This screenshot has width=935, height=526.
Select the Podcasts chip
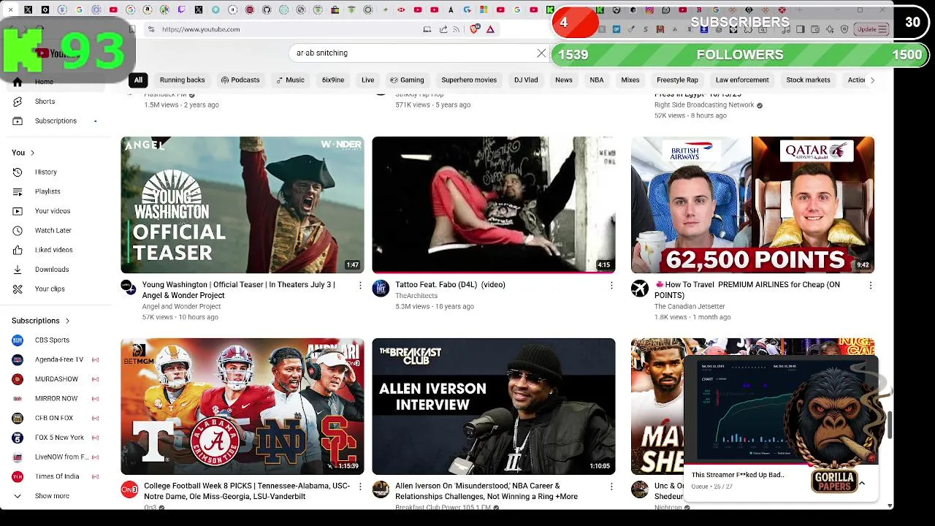tap(240, 80)
